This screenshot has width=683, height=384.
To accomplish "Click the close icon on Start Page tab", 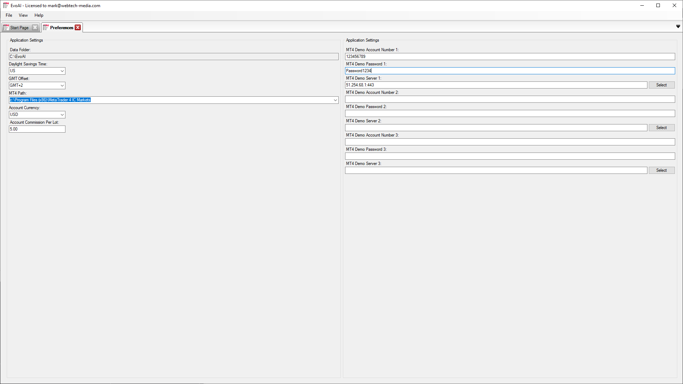I will click(x=35, y=27).
